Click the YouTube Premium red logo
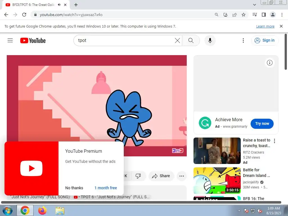Viewport: 288px width, 216px height. point(31,168)
